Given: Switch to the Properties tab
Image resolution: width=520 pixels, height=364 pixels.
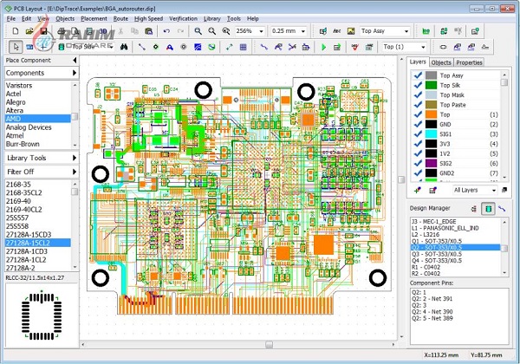Looking at the screenshot, I should [x=469, y=62].
